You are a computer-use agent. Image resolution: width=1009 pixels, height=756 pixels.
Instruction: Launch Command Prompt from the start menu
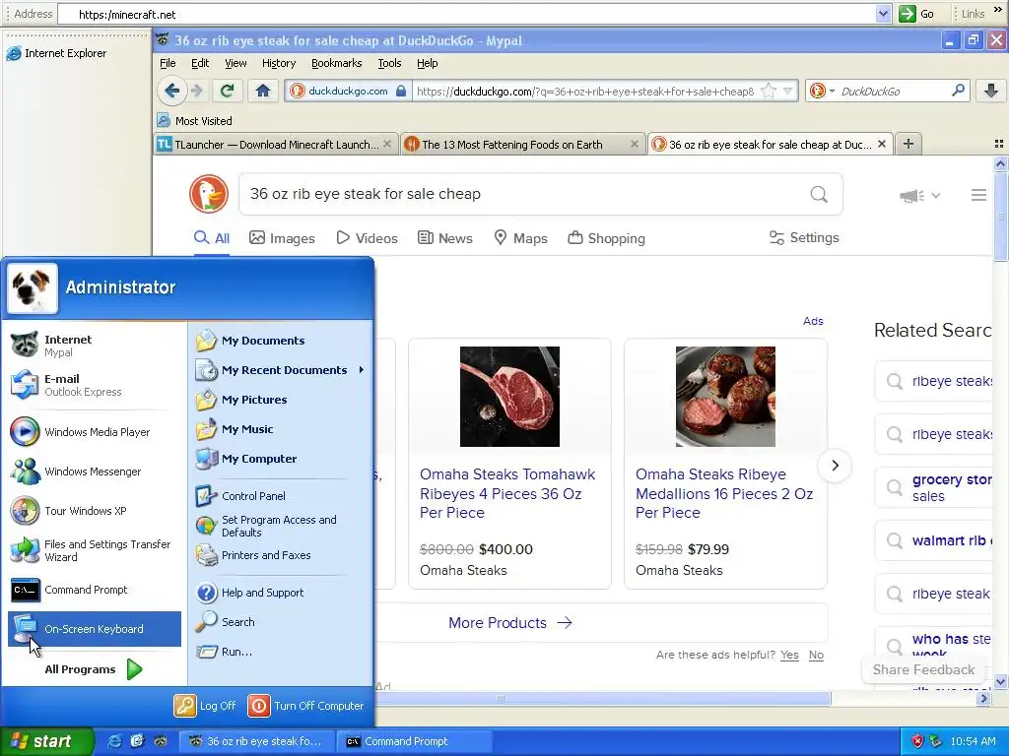[94, 590]
